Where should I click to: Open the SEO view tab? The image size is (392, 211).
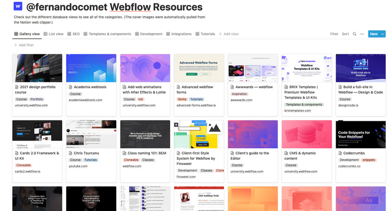click(x=73, y=34)
